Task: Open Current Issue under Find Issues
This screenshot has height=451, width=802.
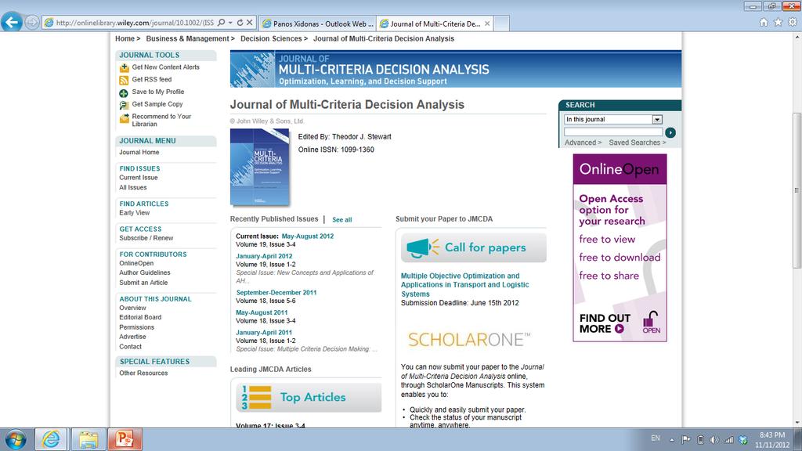Action: (x=138, y=178)
